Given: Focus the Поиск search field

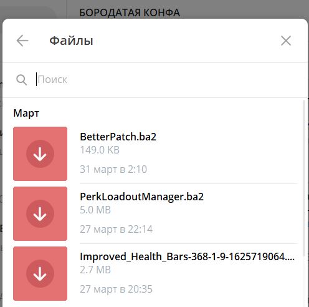Looking at the screenshot, I should (166, 80).
